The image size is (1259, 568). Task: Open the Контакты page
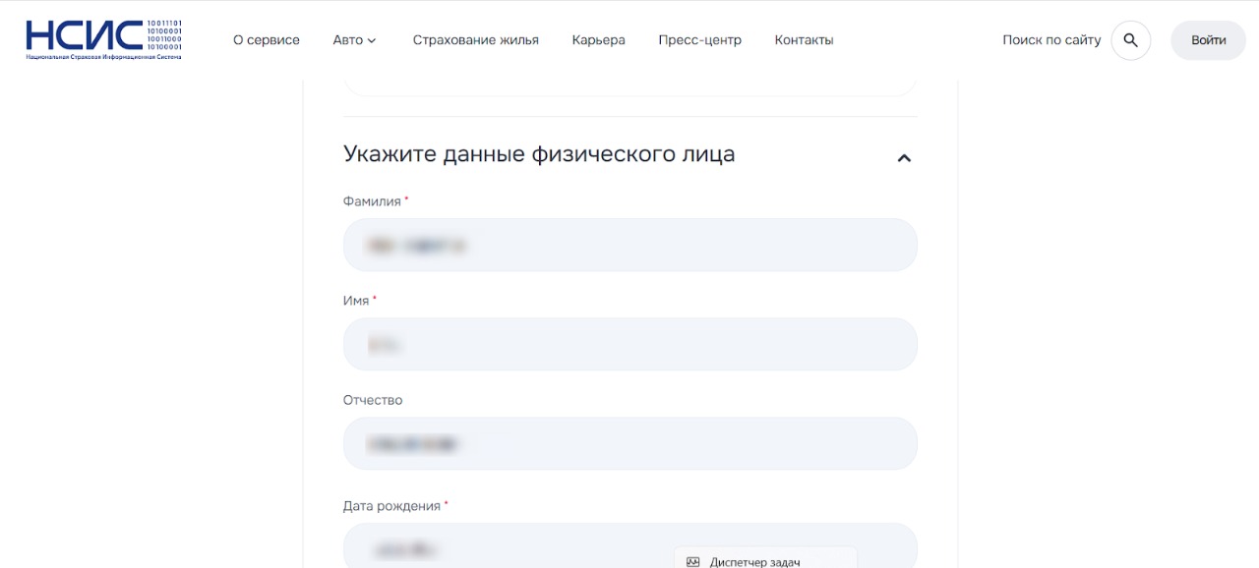(x=804, y=40)
